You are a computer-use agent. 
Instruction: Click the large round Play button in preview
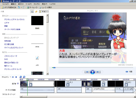92,72
